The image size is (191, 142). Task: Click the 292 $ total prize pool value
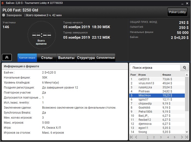pos(184,23)
